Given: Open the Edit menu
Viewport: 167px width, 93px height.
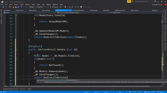Looking at the screenshot, I should tap(6, 5).
